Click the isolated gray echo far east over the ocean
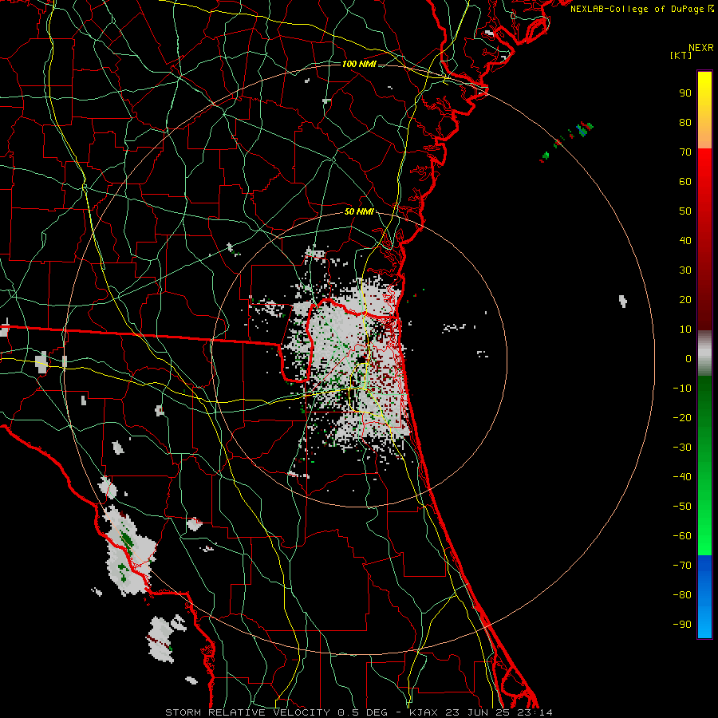 (623, 301)
